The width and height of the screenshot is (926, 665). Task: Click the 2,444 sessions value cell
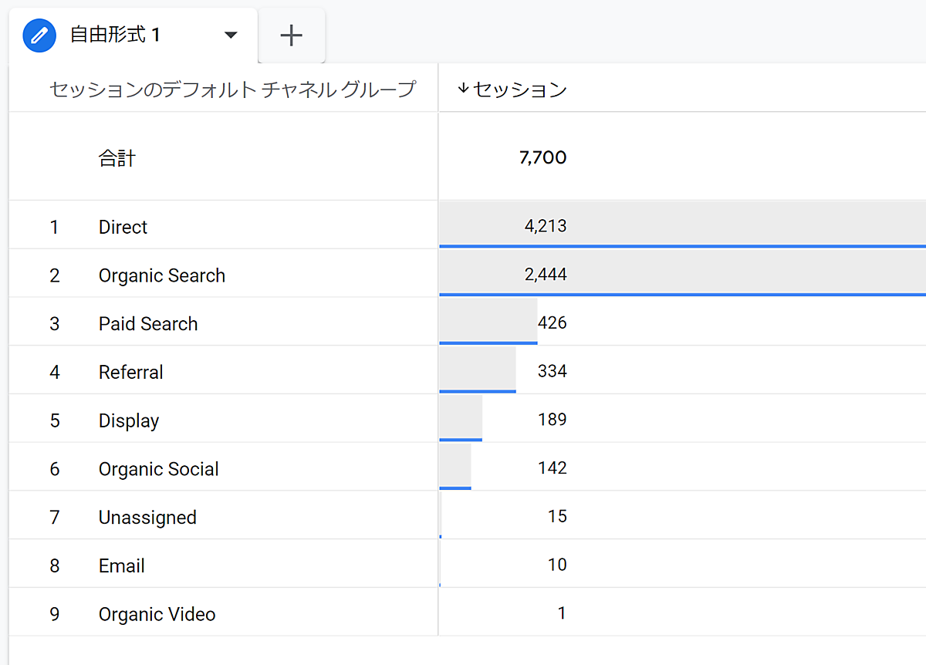tap(545, 275)
